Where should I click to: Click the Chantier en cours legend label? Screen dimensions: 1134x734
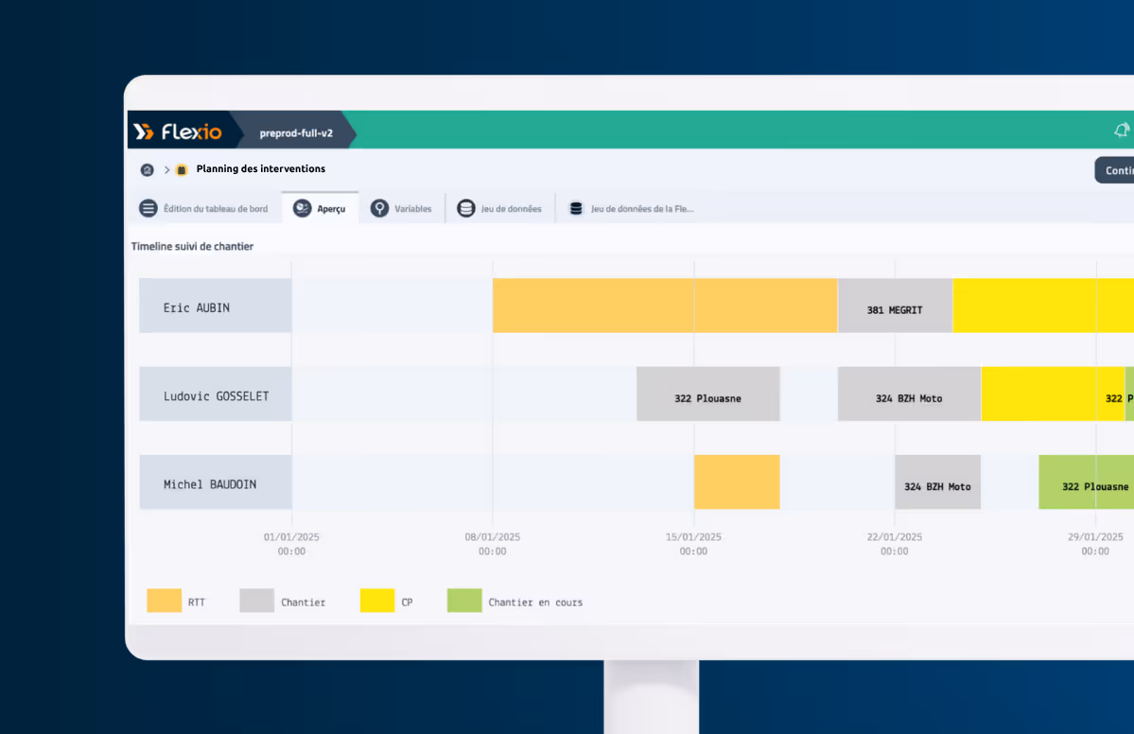pos(535,602)
